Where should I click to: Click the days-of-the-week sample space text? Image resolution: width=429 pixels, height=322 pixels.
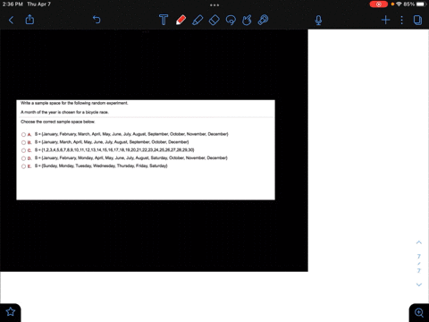pos(101,165)
